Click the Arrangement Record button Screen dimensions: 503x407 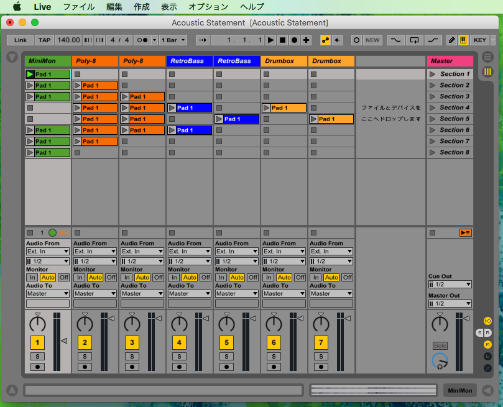[294, 40]
